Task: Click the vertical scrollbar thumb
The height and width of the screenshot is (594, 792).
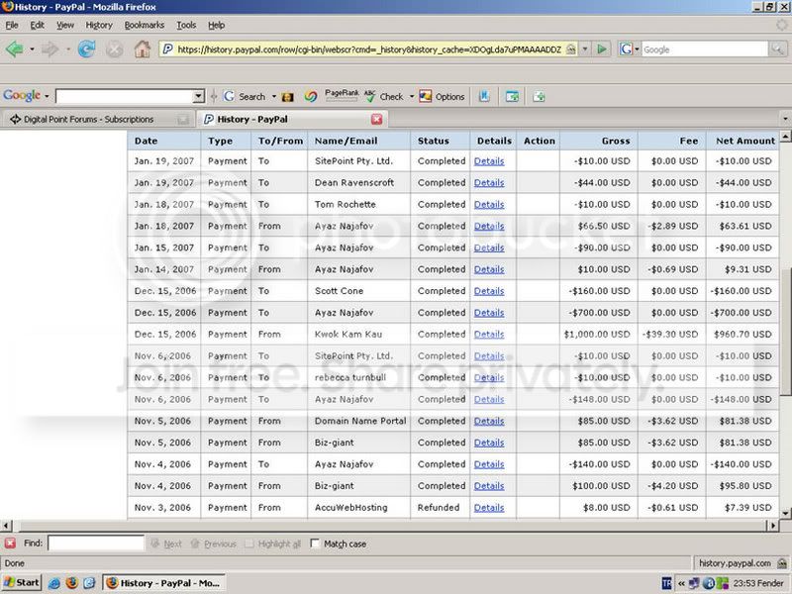Action: click(785, 332)
